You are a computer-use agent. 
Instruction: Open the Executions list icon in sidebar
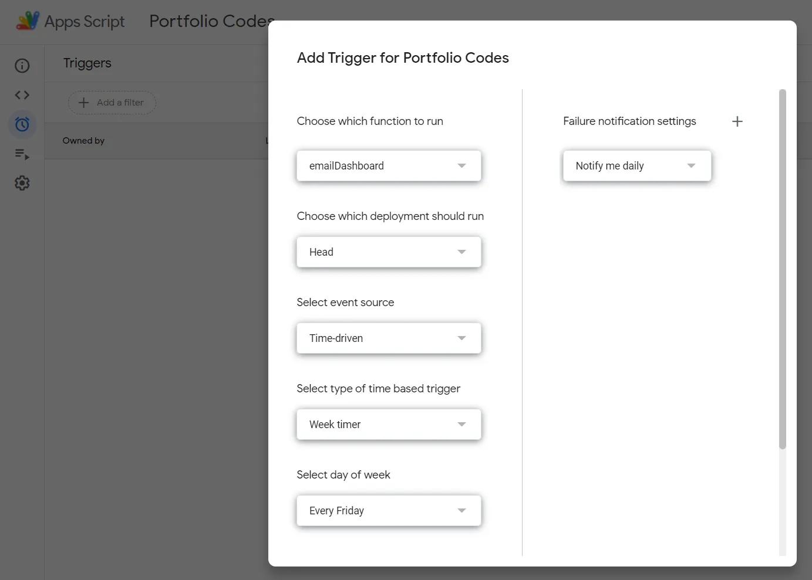click(22, 154)
